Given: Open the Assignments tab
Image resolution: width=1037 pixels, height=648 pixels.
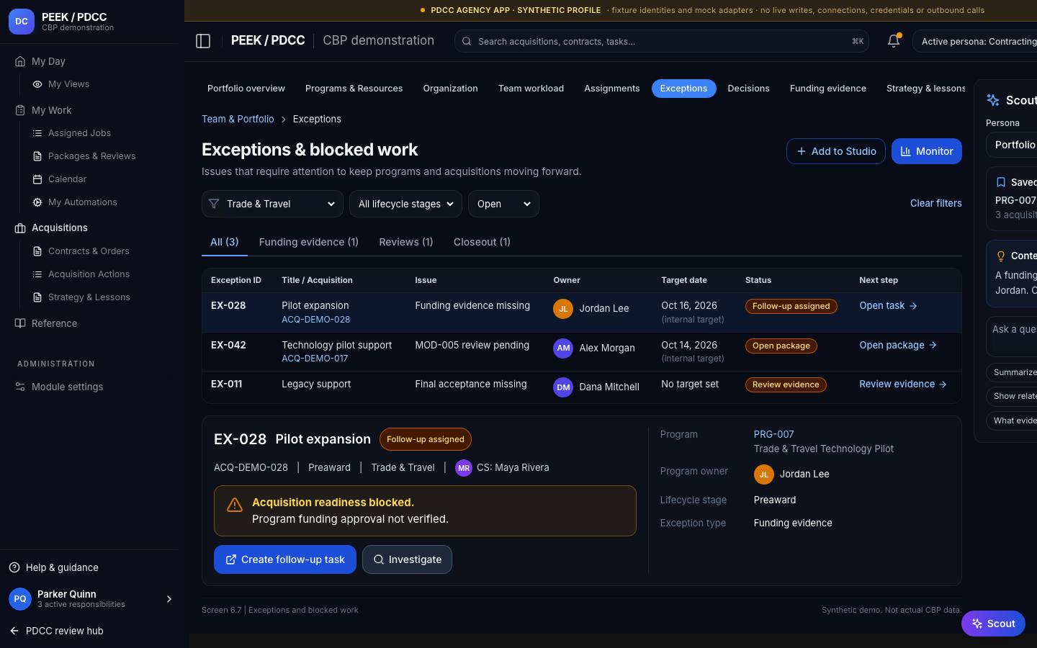Looking at the screenshot, I should pyautogui.click(x=611, y=89).
